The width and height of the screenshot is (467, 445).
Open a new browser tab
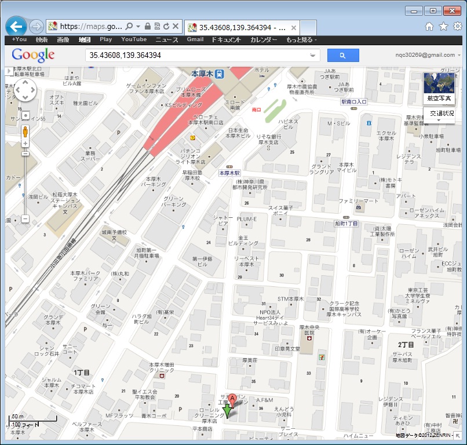click(x=308, y=28)
